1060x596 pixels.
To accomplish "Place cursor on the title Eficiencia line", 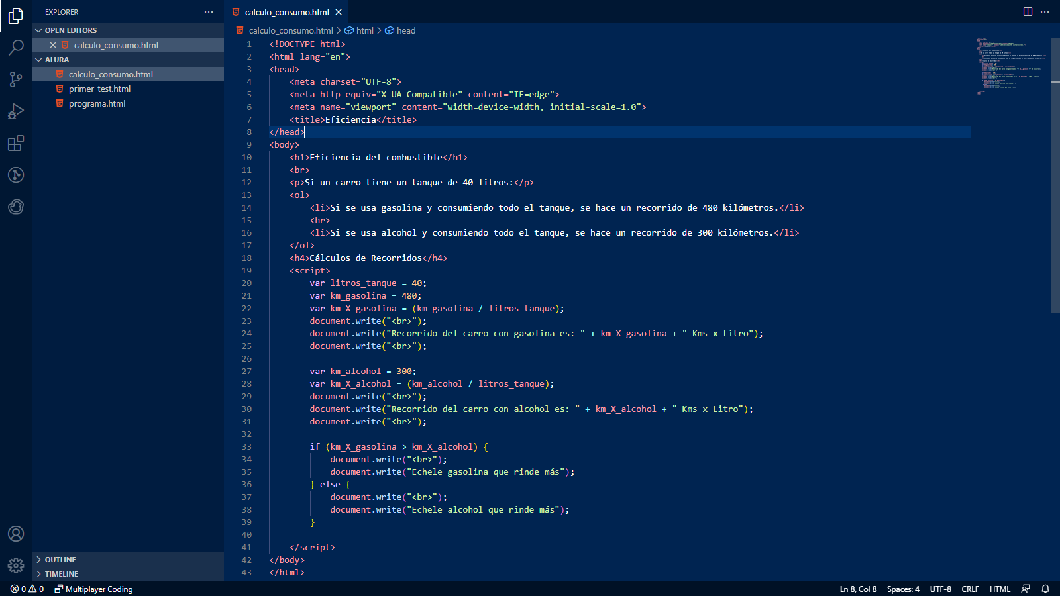I will [353, 119].
